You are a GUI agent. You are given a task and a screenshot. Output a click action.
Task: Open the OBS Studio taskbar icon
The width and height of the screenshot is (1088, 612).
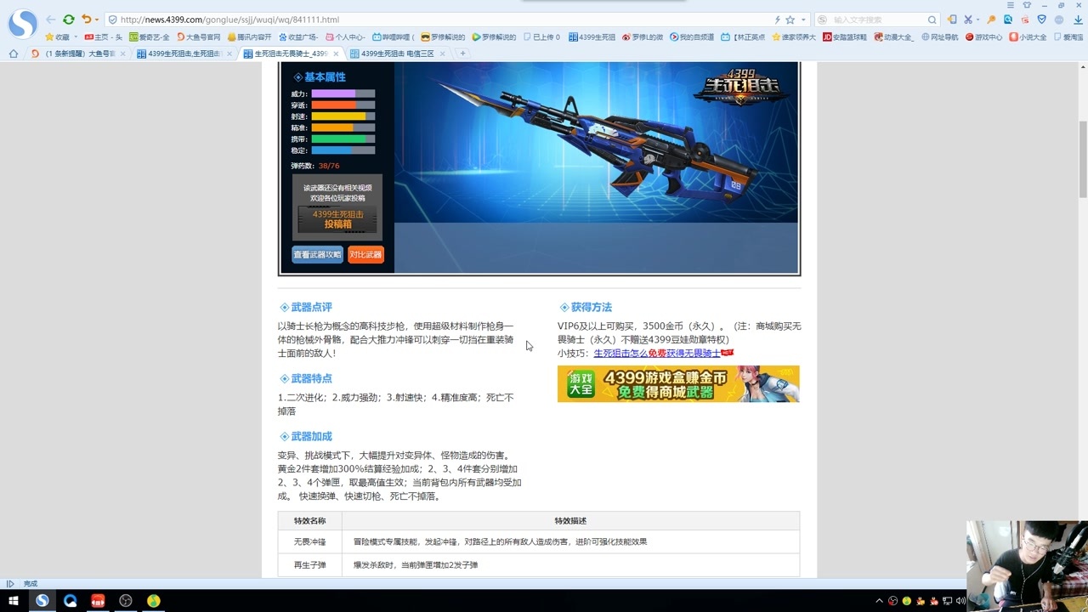pyautogui.click(x=126, y=601)
